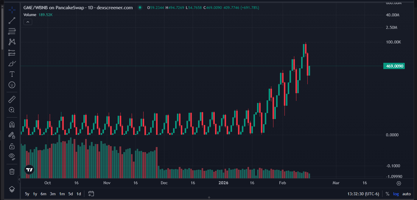Click the Volume indicator label
The width and height of the screenshot is (417, 200).
[x=30, y=15]
